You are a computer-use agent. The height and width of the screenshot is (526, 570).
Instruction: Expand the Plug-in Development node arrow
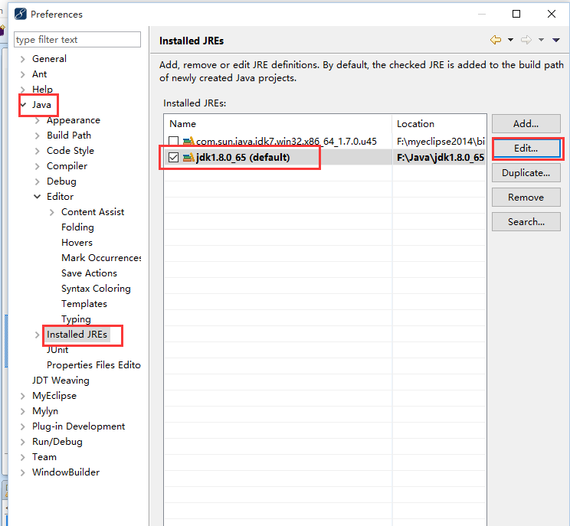click(22, 426)
